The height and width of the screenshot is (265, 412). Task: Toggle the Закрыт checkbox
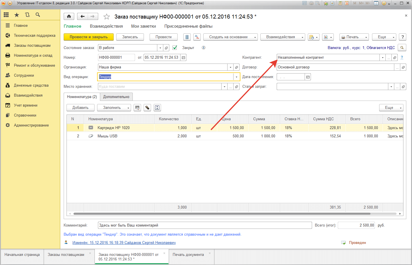point(175,48)
